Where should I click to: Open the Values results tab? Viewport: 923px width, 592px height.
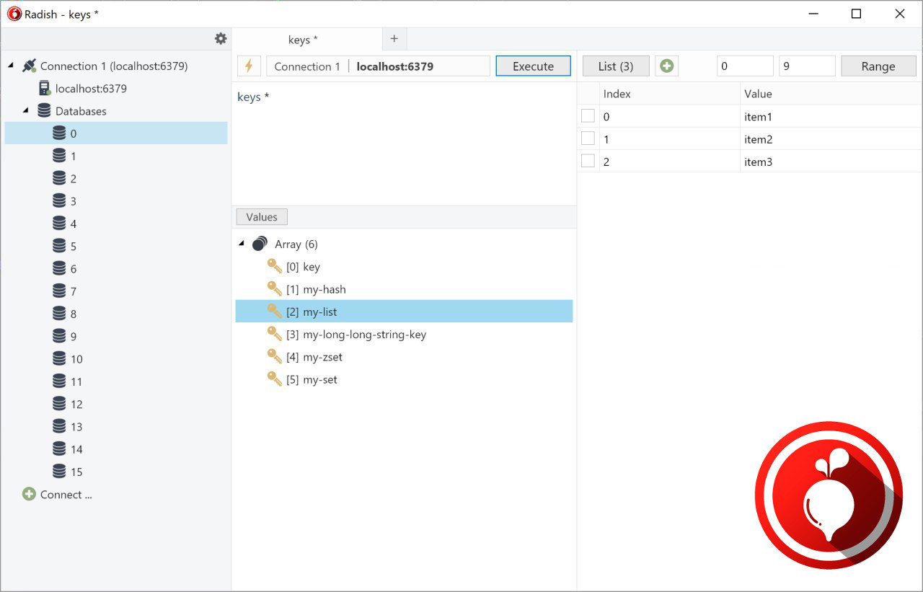pyautogui.click(x=262, y=217)
